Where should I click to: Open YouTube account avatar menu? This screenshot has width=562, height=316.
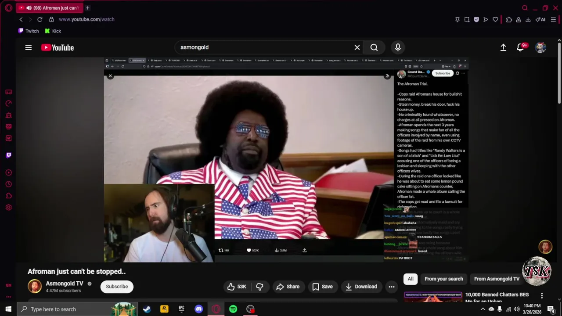(x=540, y=47)
